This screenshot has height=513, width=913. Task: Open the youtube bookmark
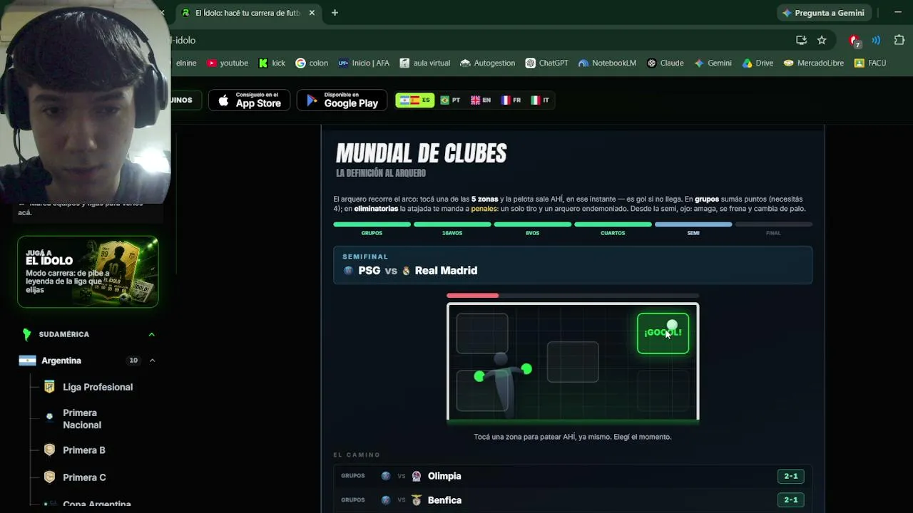click(228, 63)
